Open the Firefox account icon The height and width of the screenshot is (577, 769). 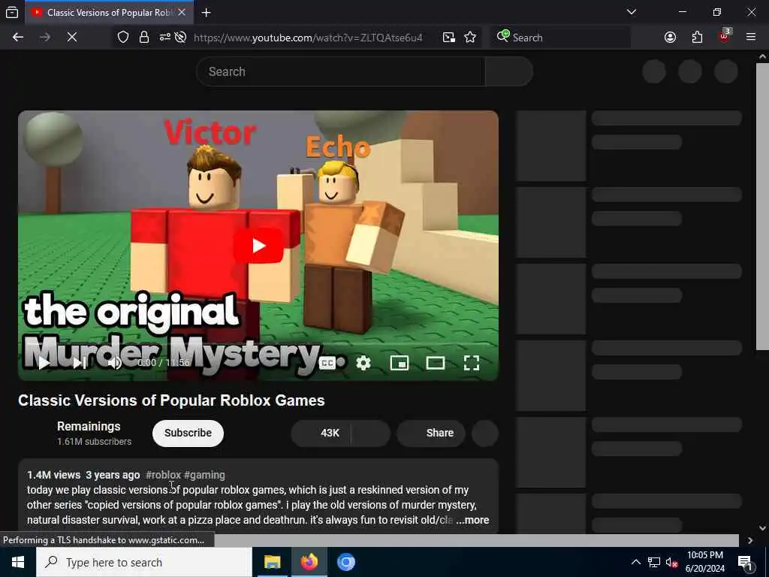(x=670, y=38)
